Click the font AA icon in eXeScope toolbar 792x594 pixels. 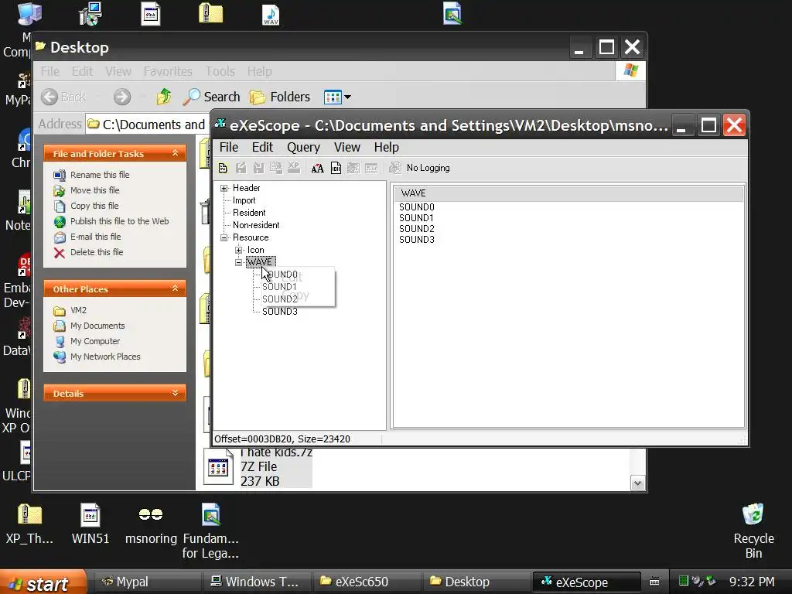point(317,168)
